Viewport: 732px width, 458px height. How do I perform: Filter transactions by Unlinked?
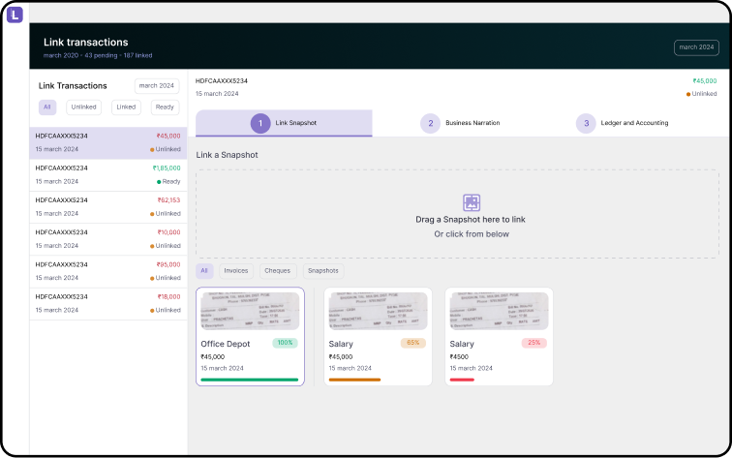(83, 107)
